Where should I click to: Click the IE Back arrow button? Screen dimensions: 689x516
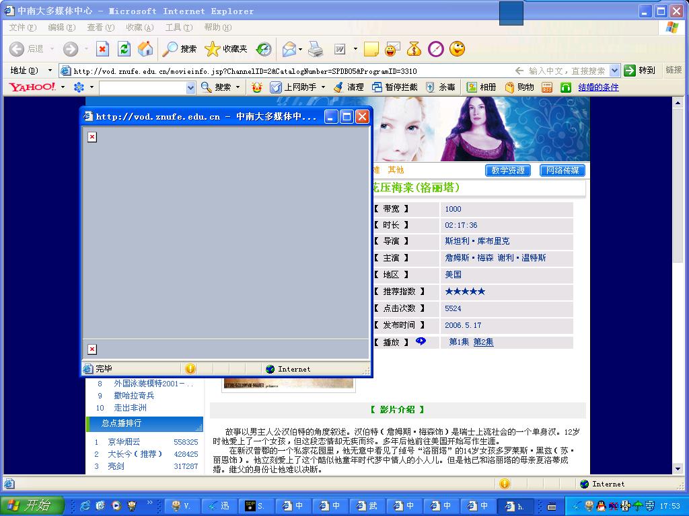tap(17, 48)
